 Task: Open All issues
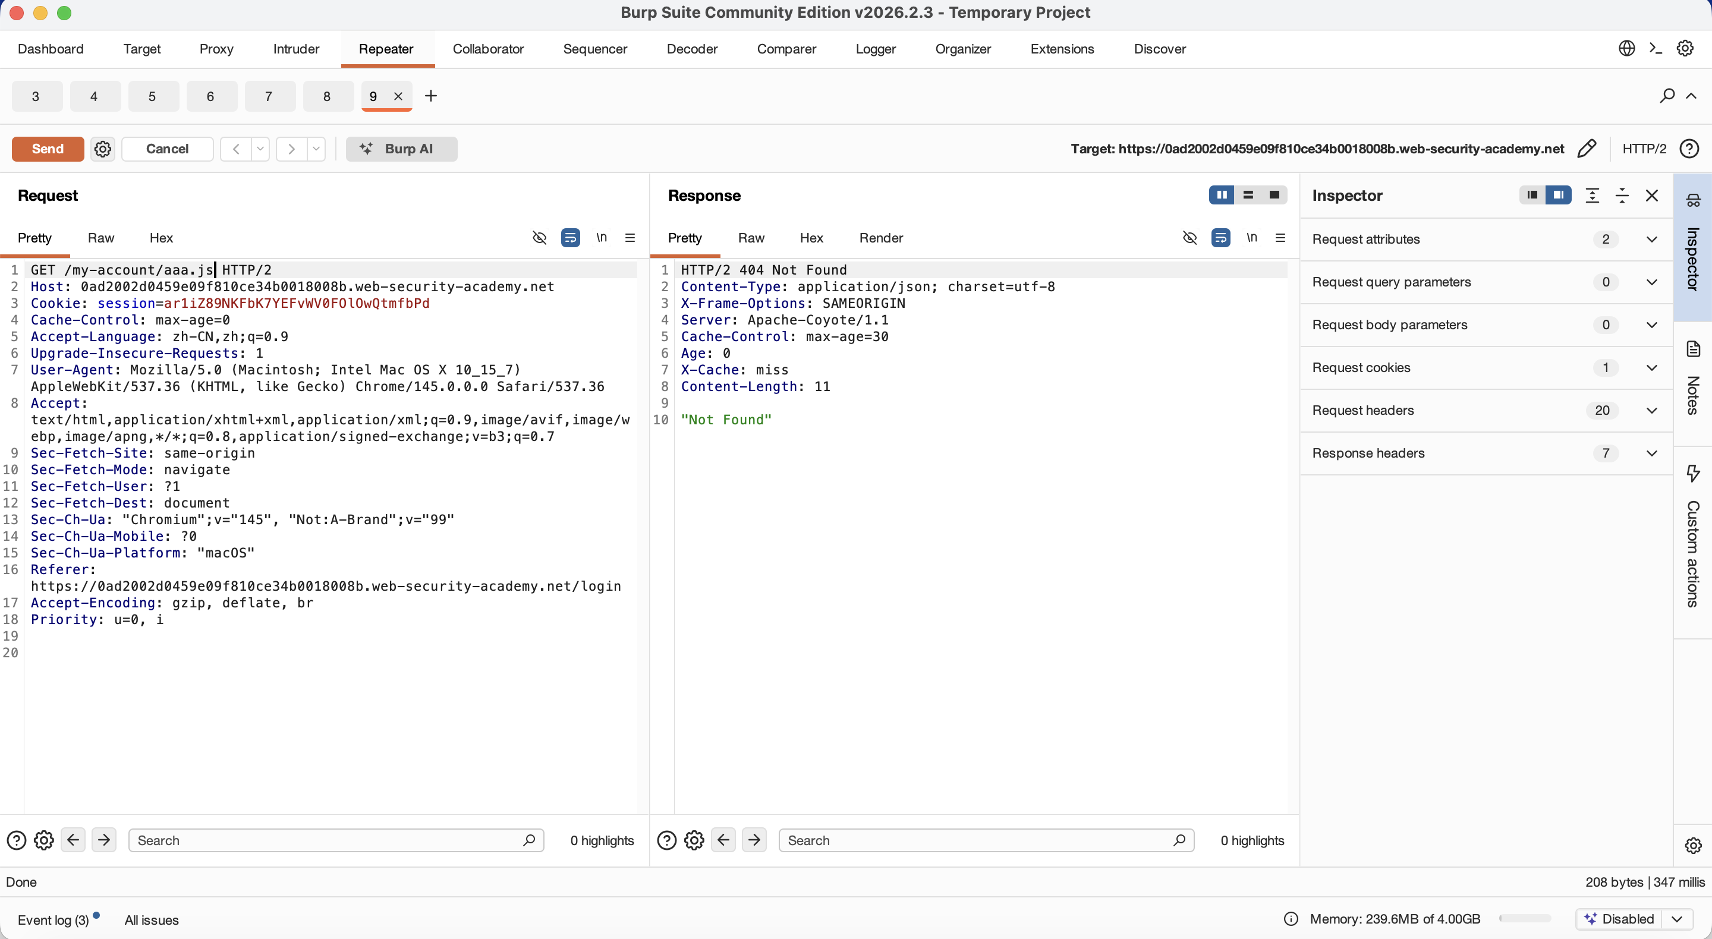152,920
